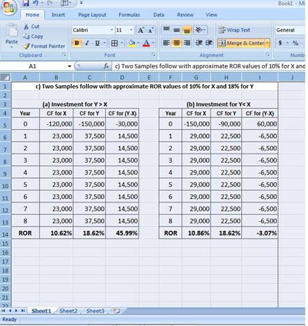Set Top Align vertical alignment
Viewport: 308px width, 326px height.
pos(167,30)
